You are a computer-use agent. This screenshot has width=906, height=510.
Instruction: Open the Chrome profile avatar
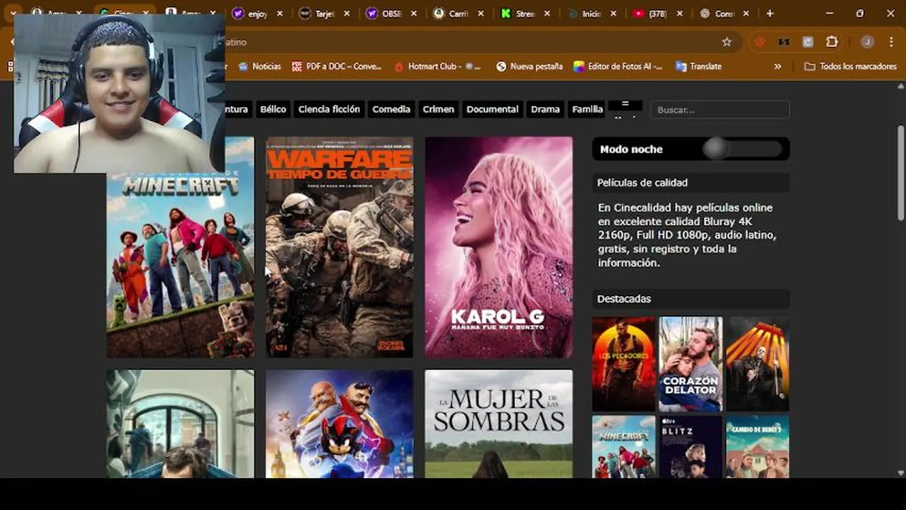867,42
